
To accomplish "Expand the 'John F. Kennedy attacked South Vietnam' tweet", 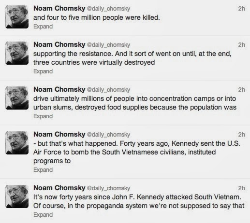I will coord(43,215).
